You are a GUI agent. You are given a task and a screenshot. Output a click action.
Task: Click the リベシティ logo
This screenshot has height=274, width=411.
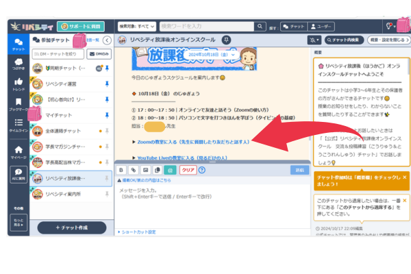click(x=32, y=27)
